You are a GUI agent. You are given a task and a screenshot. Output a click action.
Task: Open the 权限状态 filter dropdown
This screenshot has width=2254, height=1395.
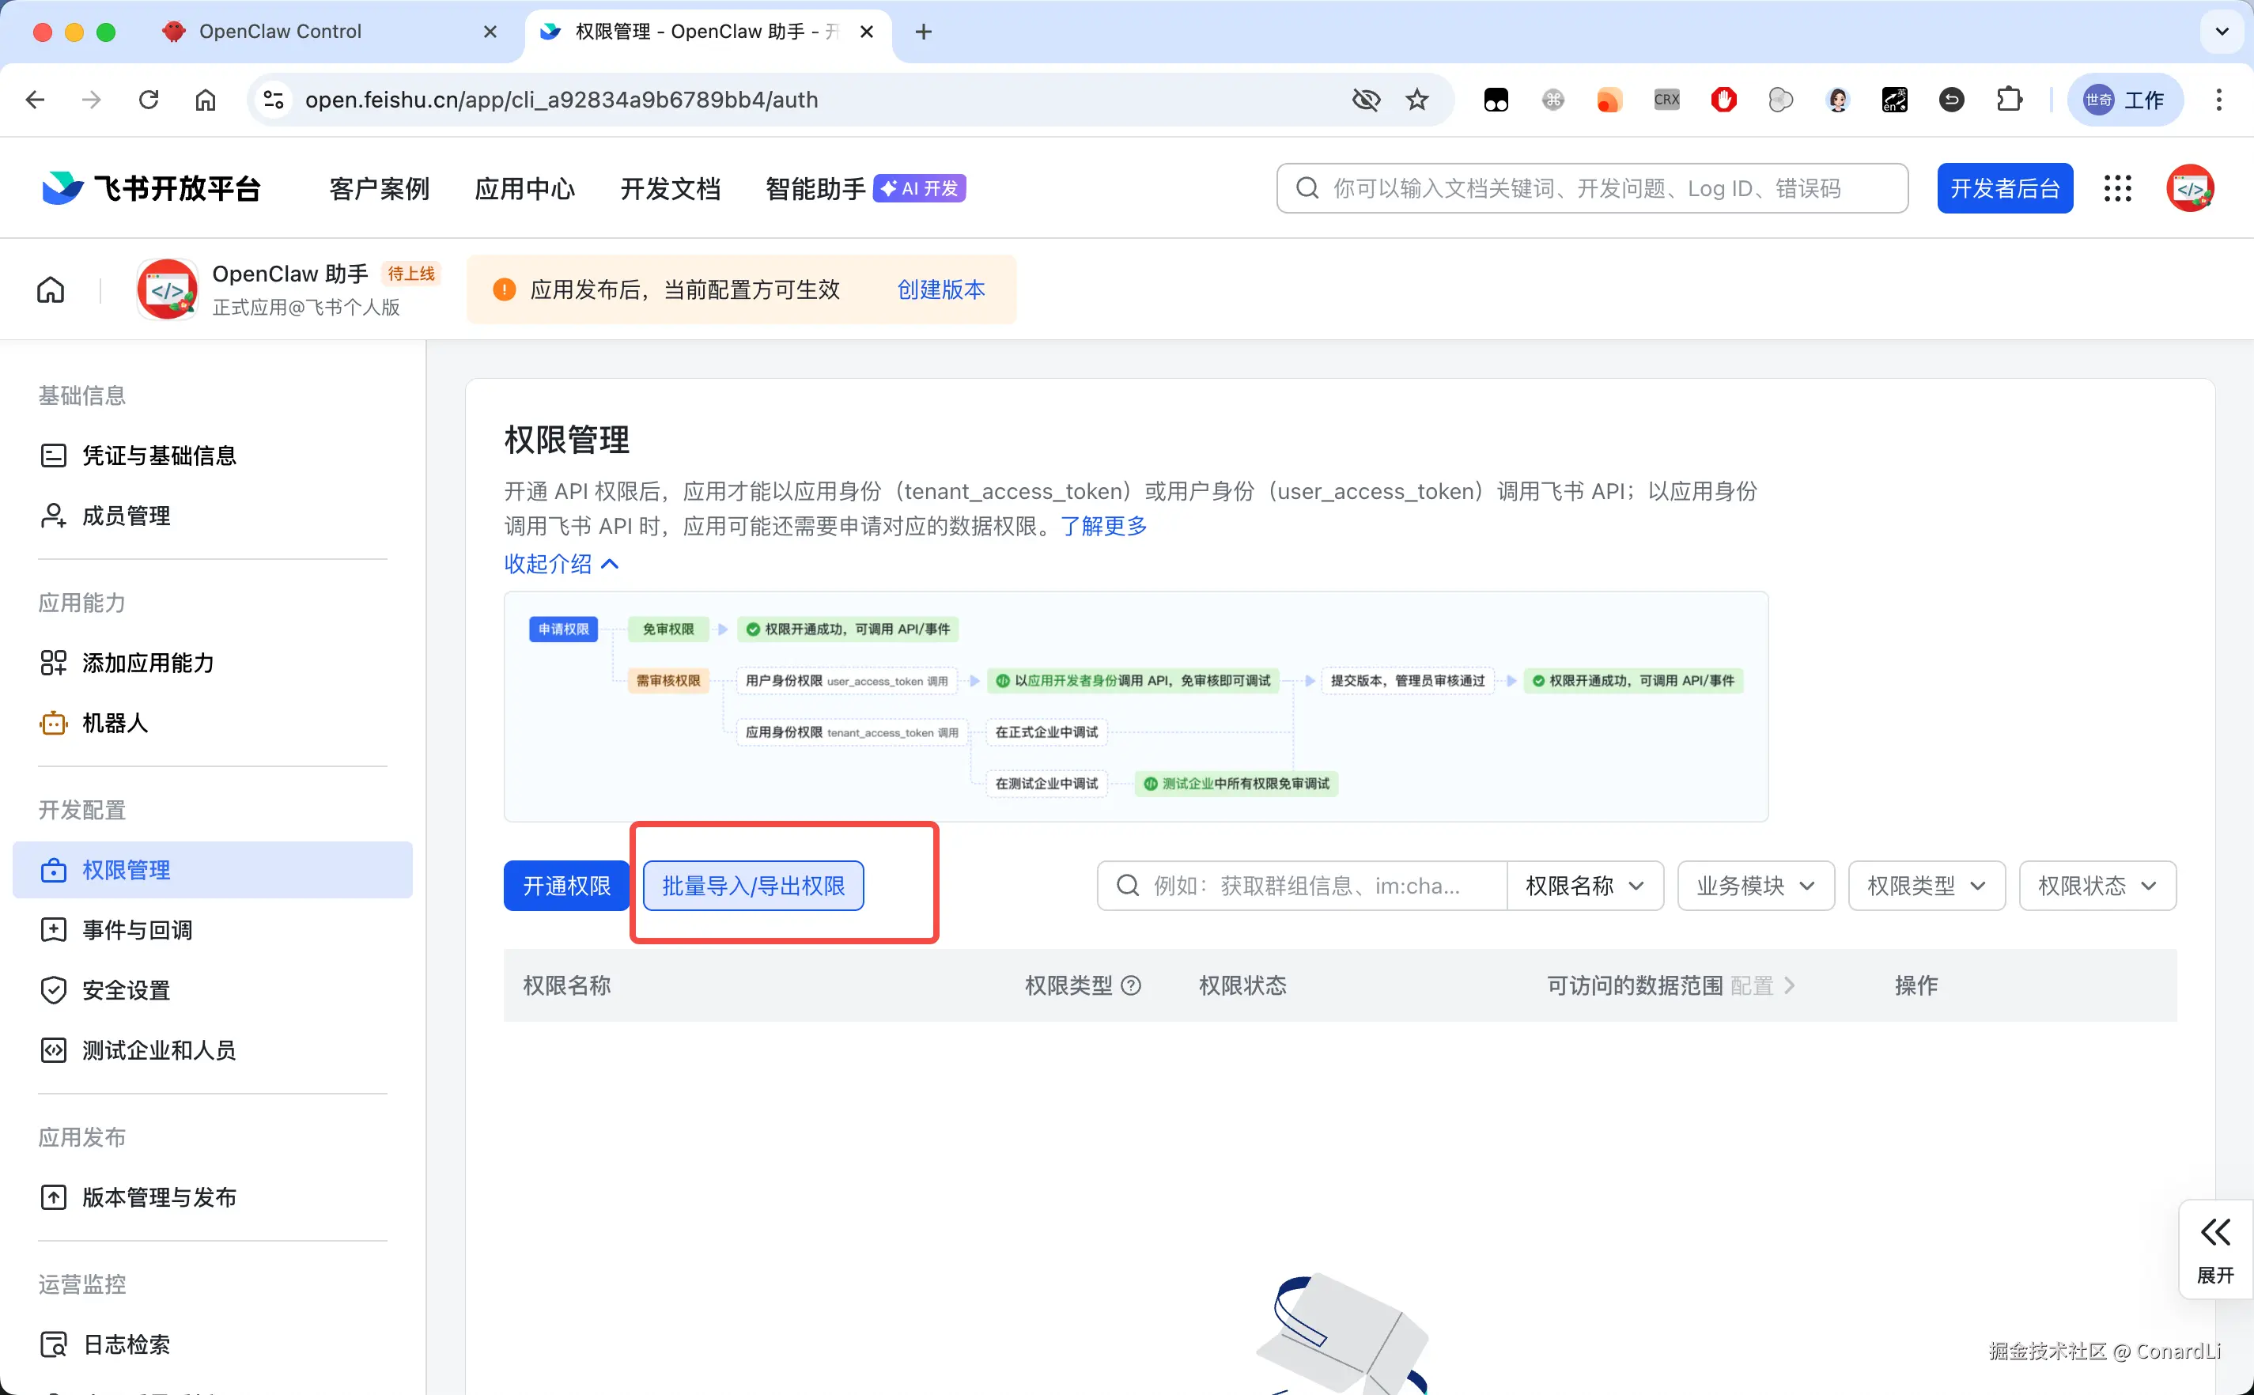[2097, 886]
